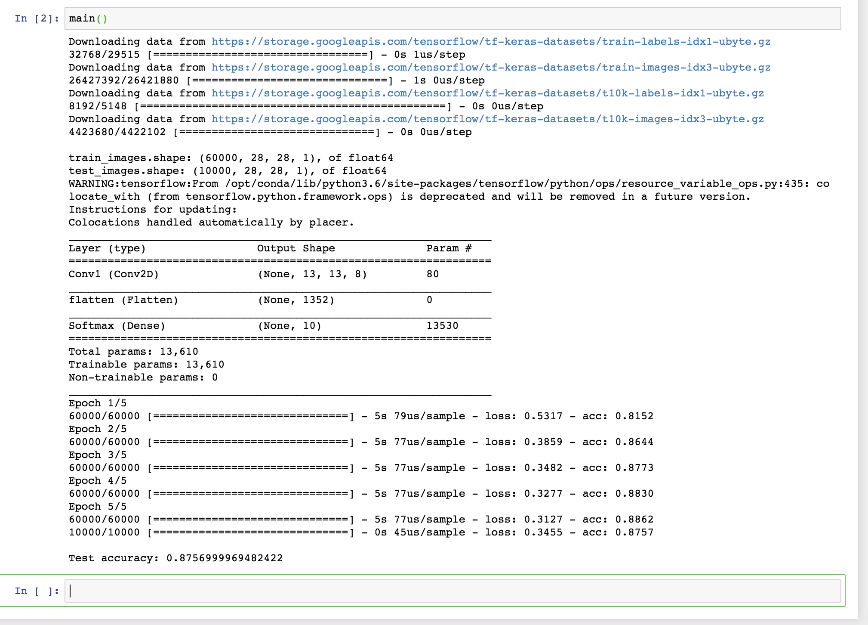Click the Conv1 (Conv2D) layer row
The height and width of the screenshot is (625, 868).
(x=114, y=274)
